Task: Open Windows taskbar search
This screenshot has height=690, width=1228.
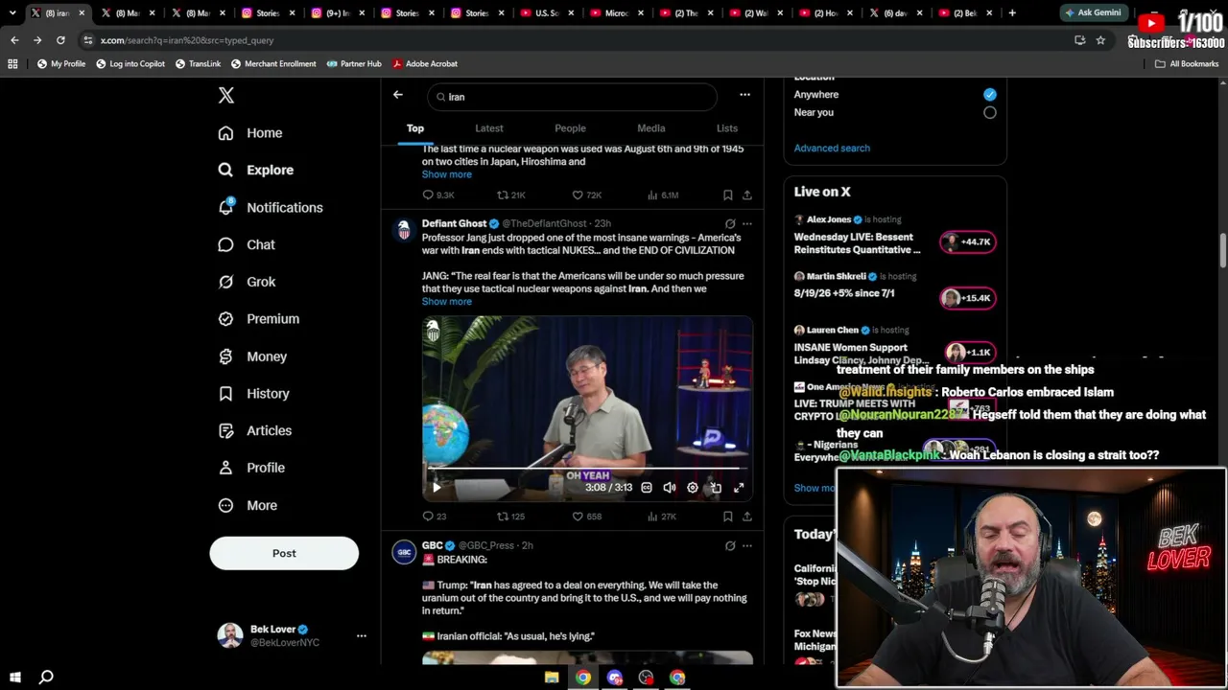Action: tap(46, 678)
